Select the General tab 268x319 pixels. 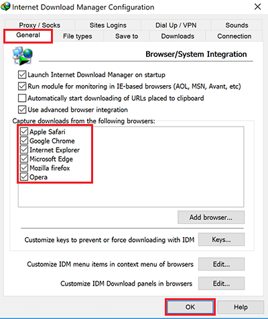click(x=28, y=36)
